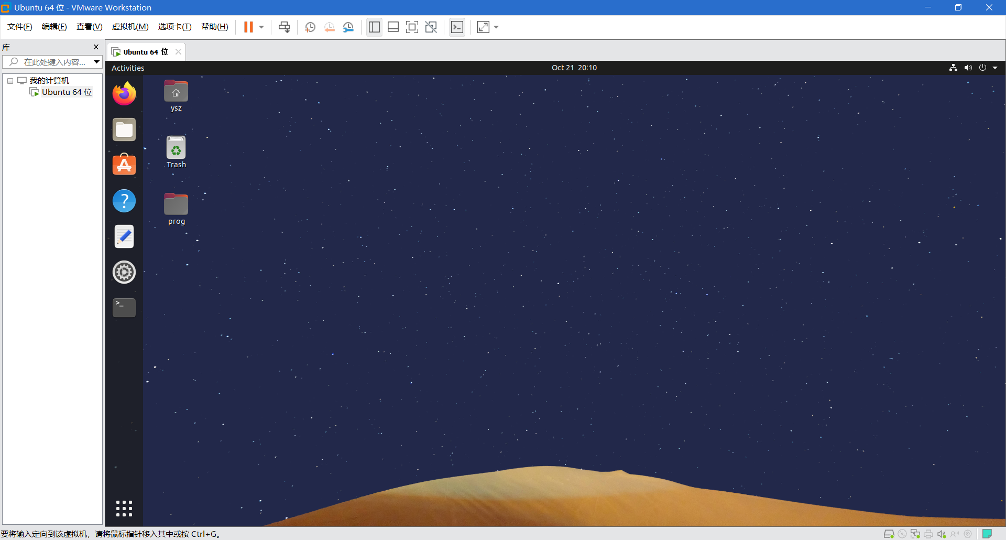Open the 虚拟机 menu
This screenshot has width=1006, height=540.
(130, 27)
